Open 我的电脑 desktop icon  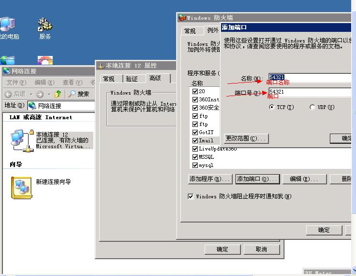click(7, 25)
